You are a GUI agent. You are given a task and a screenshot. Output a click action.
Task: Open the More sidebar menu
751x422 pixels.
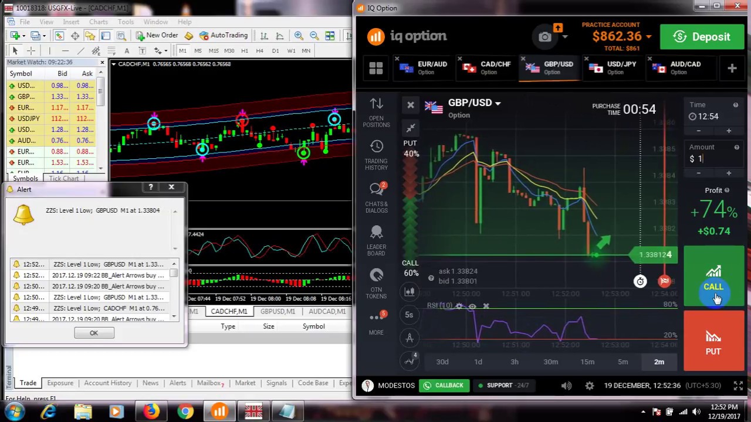tap(376, 322)
